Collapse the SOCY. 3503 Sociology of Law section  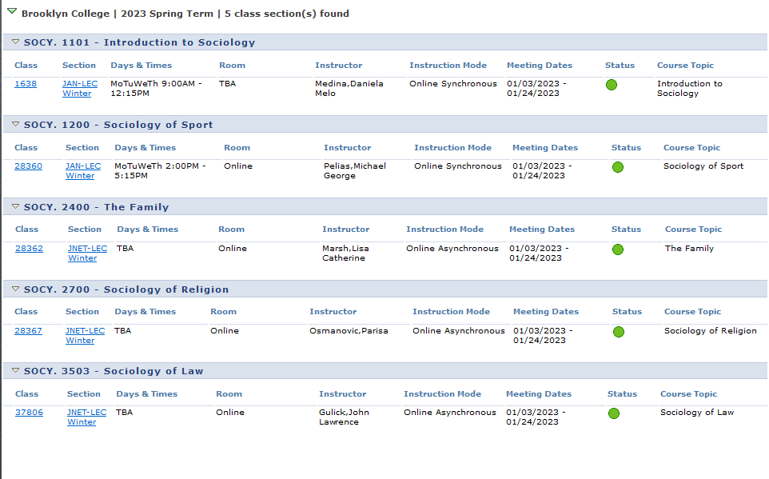coord(16,371)
